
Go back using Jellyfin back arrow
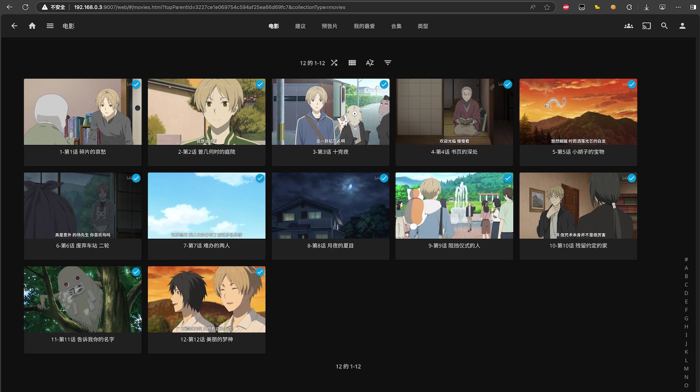tap(14, 26)
